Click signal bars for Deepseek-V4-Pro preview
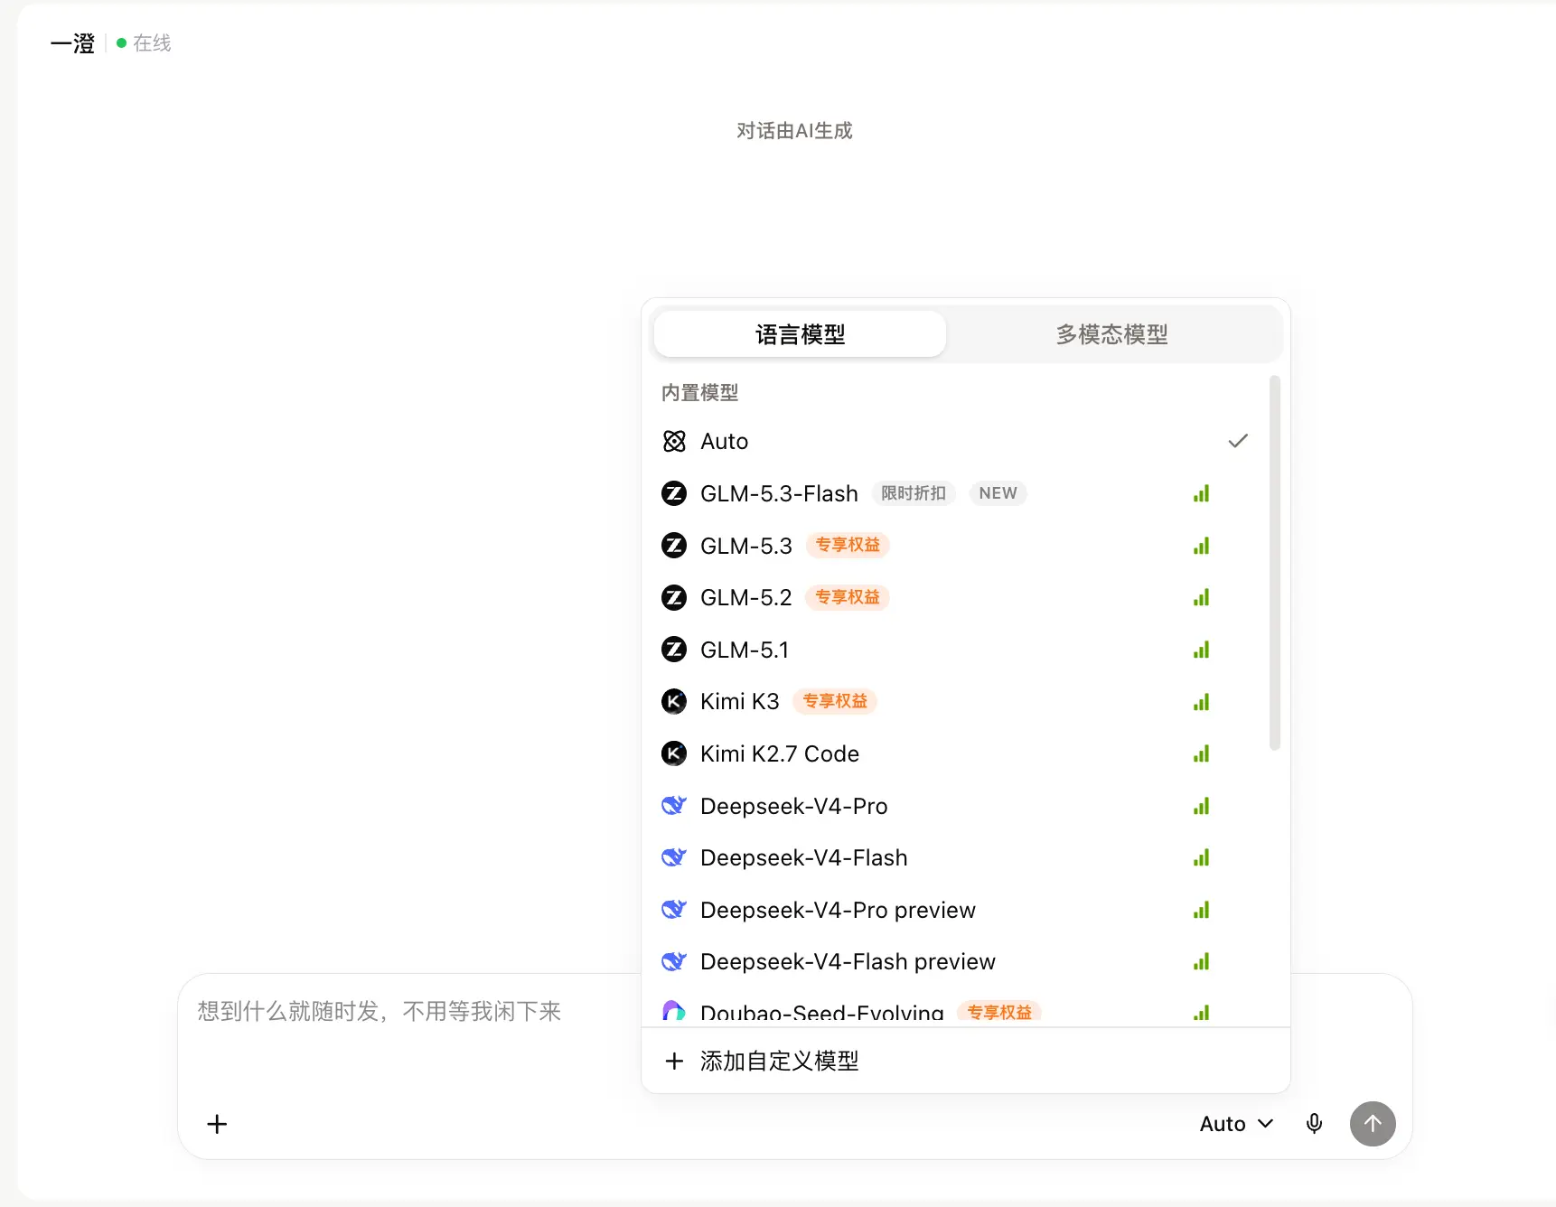This screenshot has height=1207, width=1556. click(x=1201, y=910)
